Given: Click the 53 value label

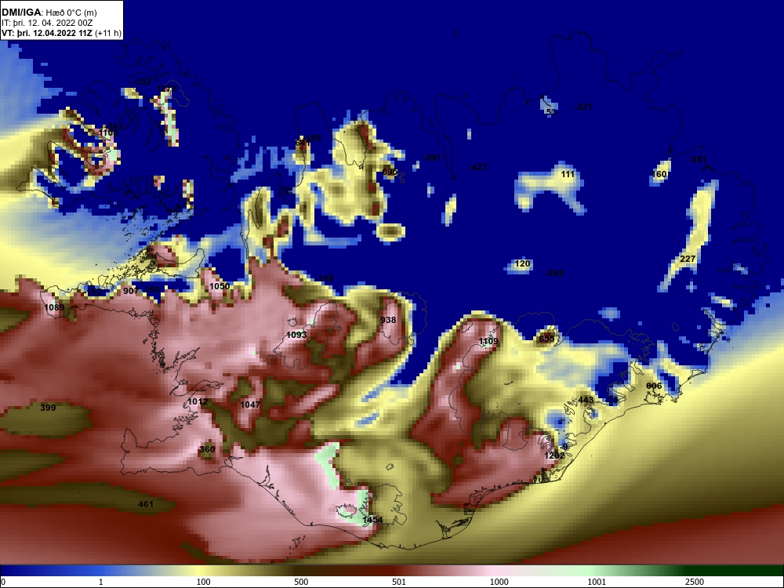Looking at the screenshot, I should pos(551,111).
